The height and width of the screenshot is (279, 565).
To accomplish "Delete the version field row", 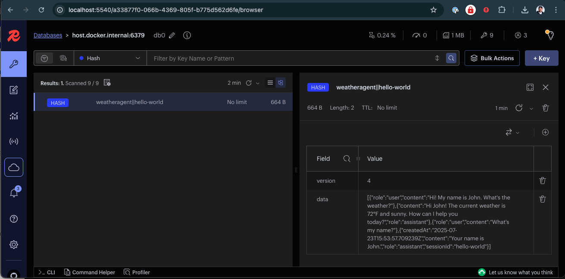I will tap(542, 181).
